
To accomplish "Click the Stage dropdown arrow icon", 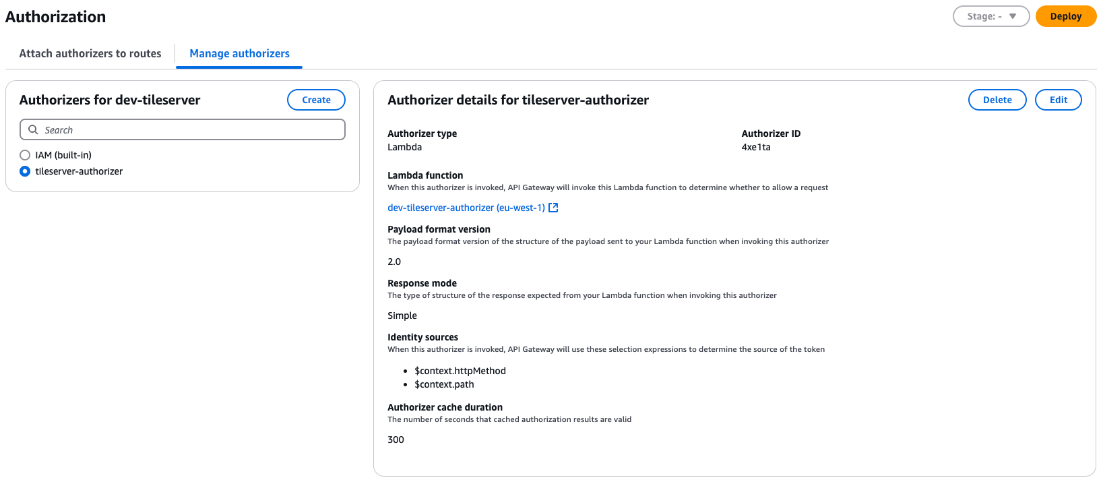I will 1012,16.
